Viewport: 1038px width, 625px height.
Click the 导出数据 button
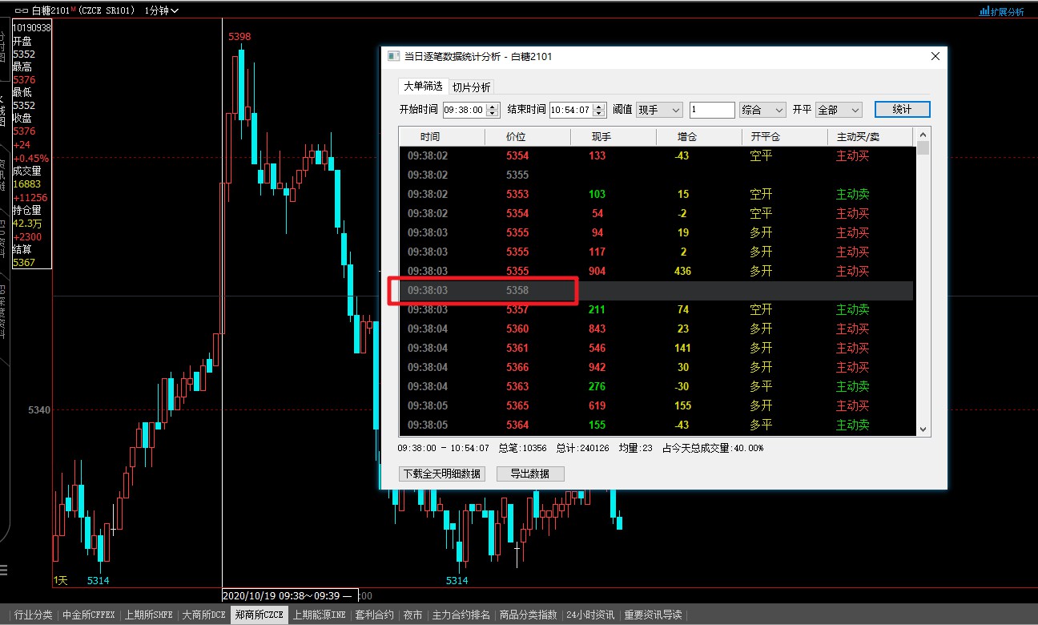point(530,474)
